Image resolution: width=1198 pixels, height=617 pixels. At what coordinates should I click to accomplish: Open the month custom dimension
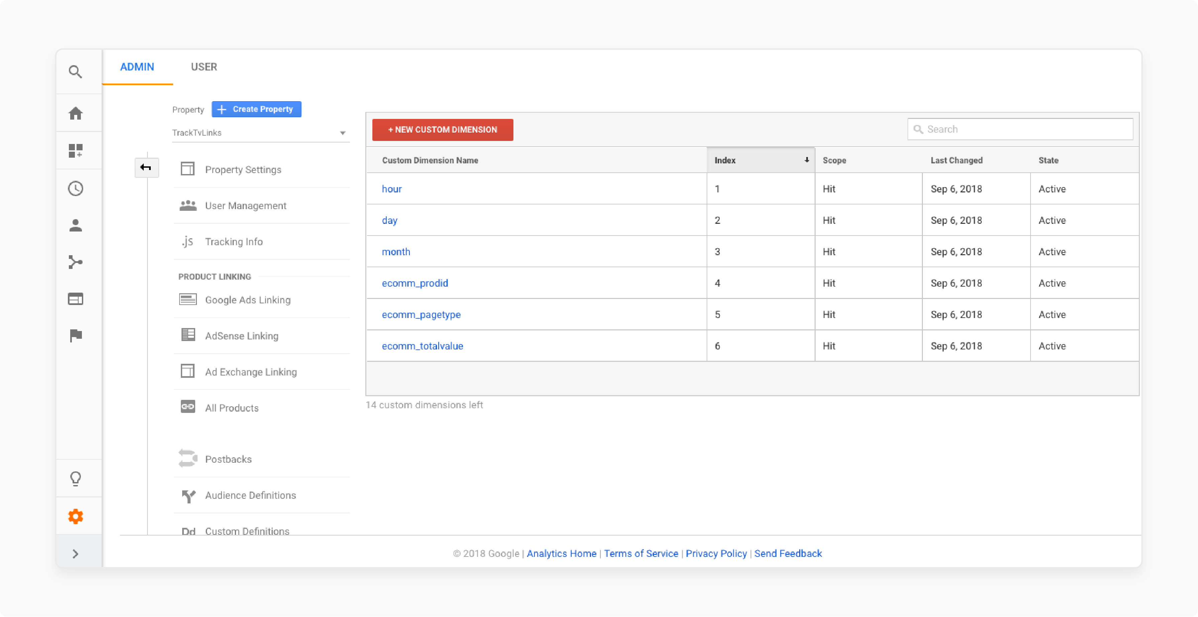click(396, 252)
